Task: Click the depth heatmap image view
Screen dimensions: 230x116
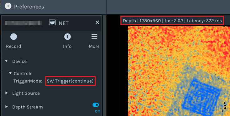Action: (x=179, y=71)
